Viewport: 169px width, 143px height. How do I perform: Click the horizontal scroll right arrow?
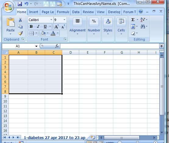tap(154, 138)
